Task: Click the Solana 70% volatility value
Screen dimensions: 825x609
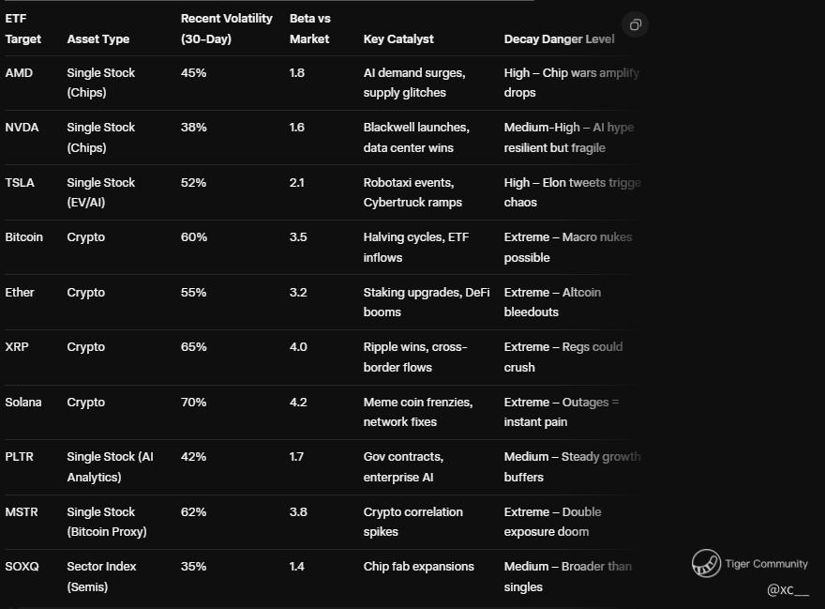Action: [x=193, y=403]
